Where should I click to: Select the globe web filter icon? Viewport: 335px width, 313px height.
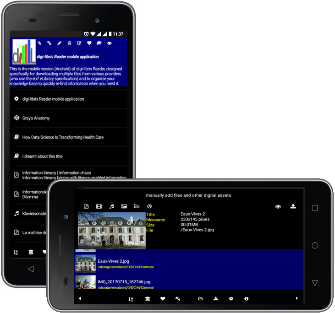pyautogui.click(x=149, y=206)
